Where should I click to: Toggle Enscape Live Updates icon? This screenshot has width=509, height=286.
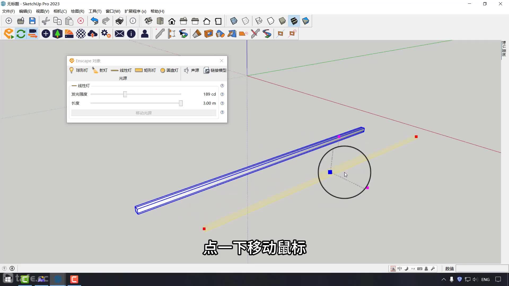[x=21, y=34]
